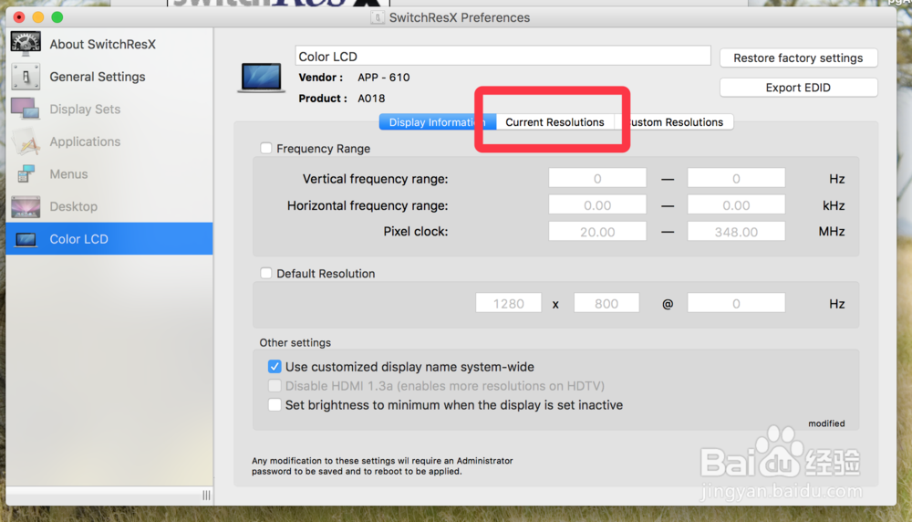Image resolution: width=912 pixels, height=522 pixels.
Task: Click the default resolution refresh rate field
Action: point(736,303)
